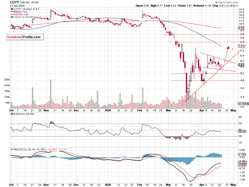Viewport: 249px width, 187px height.
Task: Click '2020' on the price chart date axis
Action: point(108,110)
